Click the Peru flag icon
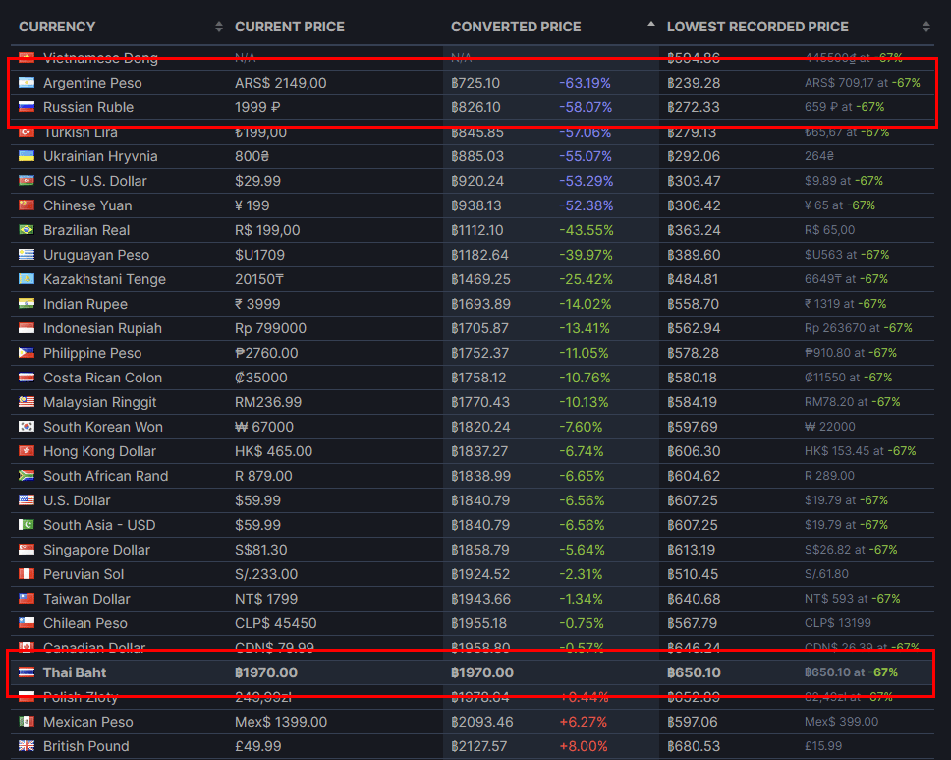Viewport: 951px width, 760px height. 27,573
